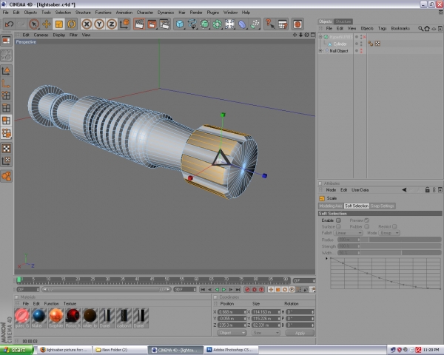Click the lock icon in Attributes panel
The width and height of the screenshot is (444, 355).
point(427,190)
